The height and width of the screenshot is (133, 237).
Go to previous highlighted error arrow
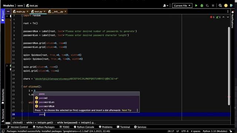tap(223, 17)
